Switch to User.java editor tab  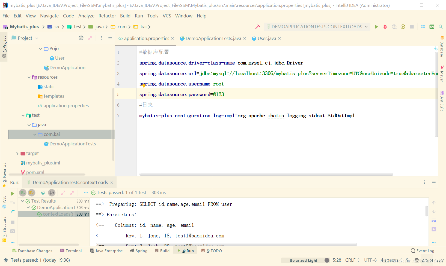(267, 38)
